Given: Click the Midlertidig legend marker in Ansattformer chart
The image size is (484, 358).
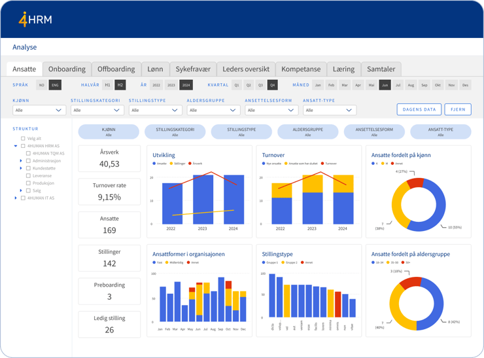Looking at the screenshot, I should (167, 262).
